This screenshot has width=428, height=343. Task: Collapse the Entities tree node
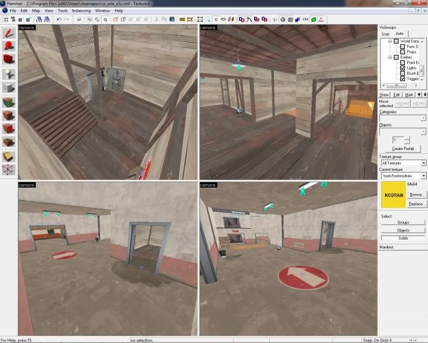(390, 57)
